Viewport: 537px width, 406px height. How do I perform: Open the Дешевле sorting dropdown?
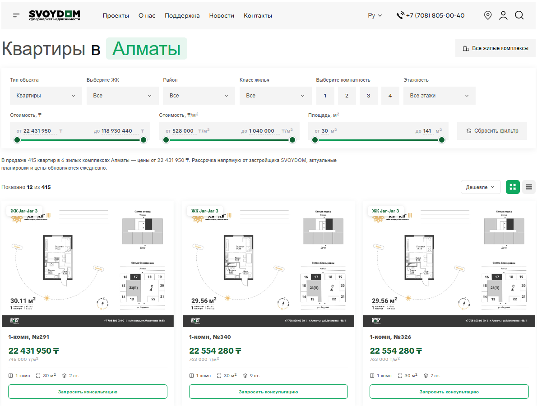pyautogui.click(x=481, y=187)
